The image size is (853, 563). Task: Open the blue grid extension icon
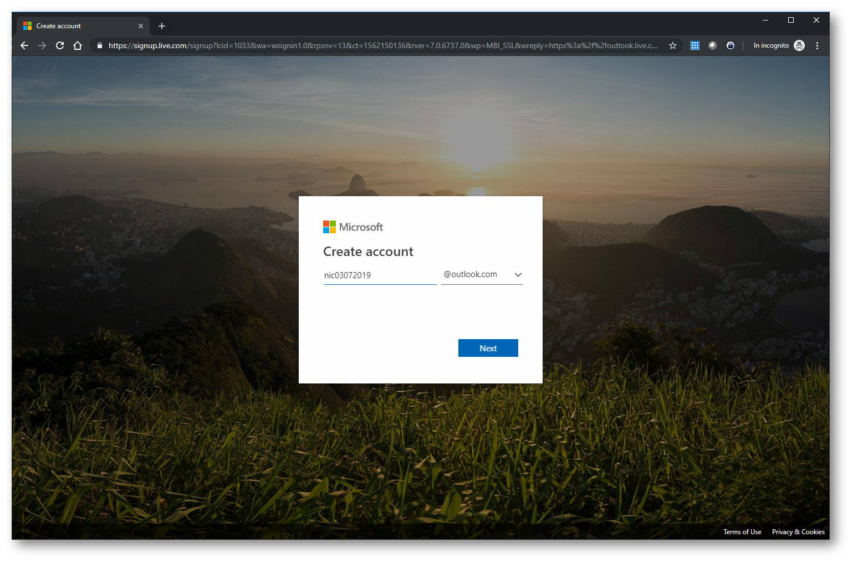click(x=695, y=45)
